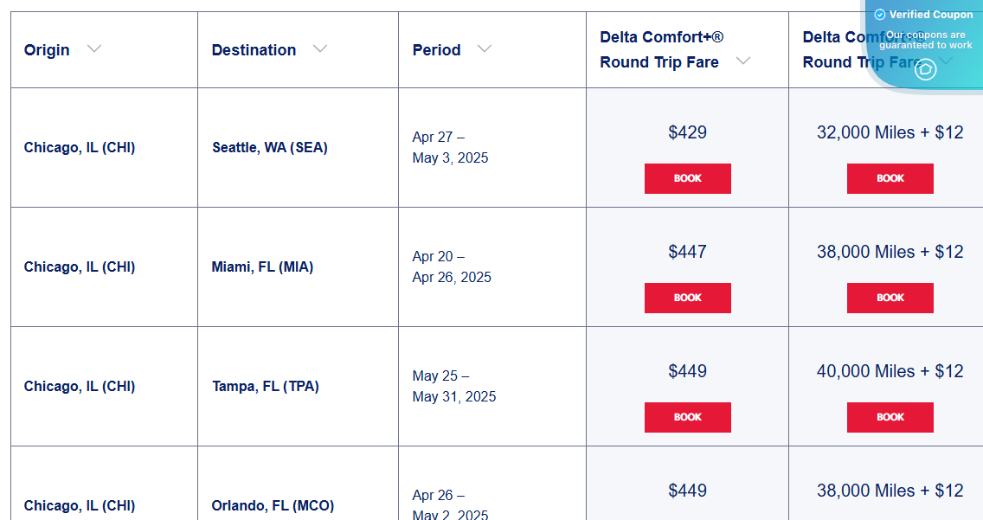Viewport: 983px width, 520px height.
Task: Expand the Delta Comfort+ Round Trip Fare dropdown
Action: pyautogui.click(x=742, y=61)
